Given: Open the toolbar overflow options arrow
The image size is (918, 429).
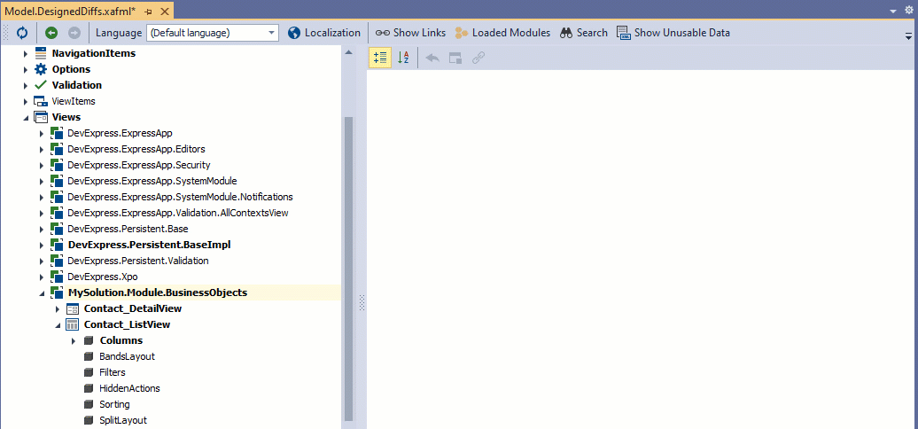Looking at the screenshot, I should click(x=908, y=35).
